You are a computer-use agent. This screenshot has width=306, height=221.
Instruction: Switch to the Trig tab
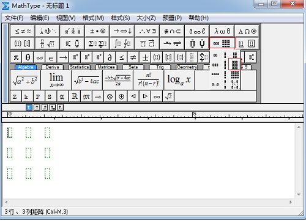160,67
